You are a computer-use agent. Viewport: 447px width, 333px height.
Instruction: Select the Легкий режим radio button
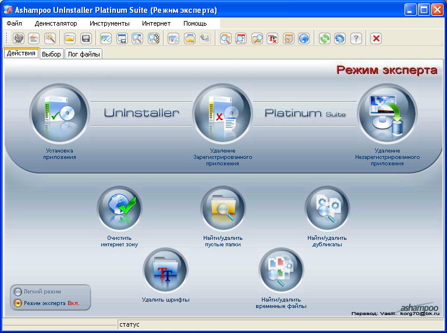[18, 292]
